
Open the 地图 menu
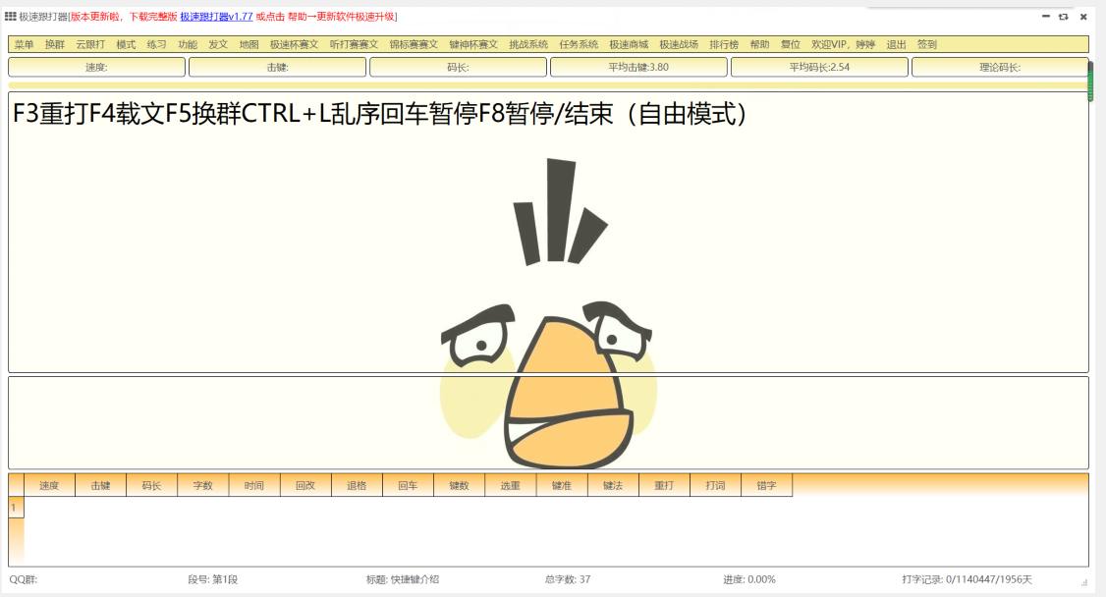(249, 44)
